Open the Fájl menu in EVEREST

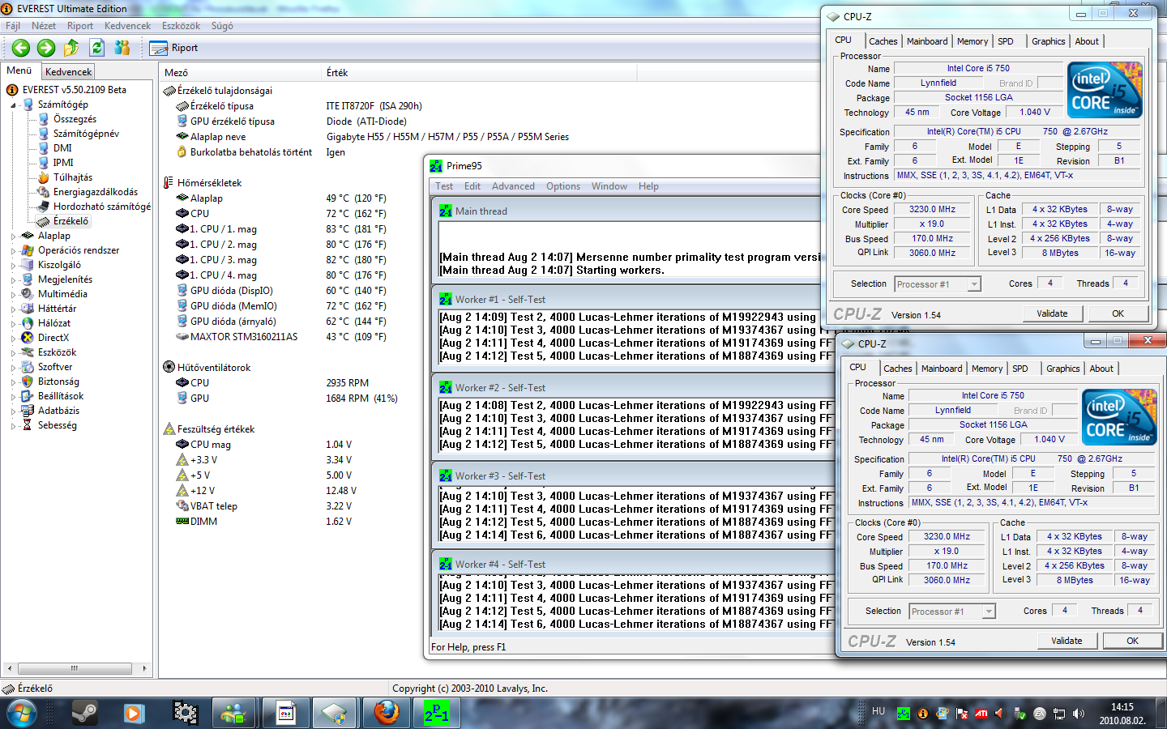(x=13, y=26)
